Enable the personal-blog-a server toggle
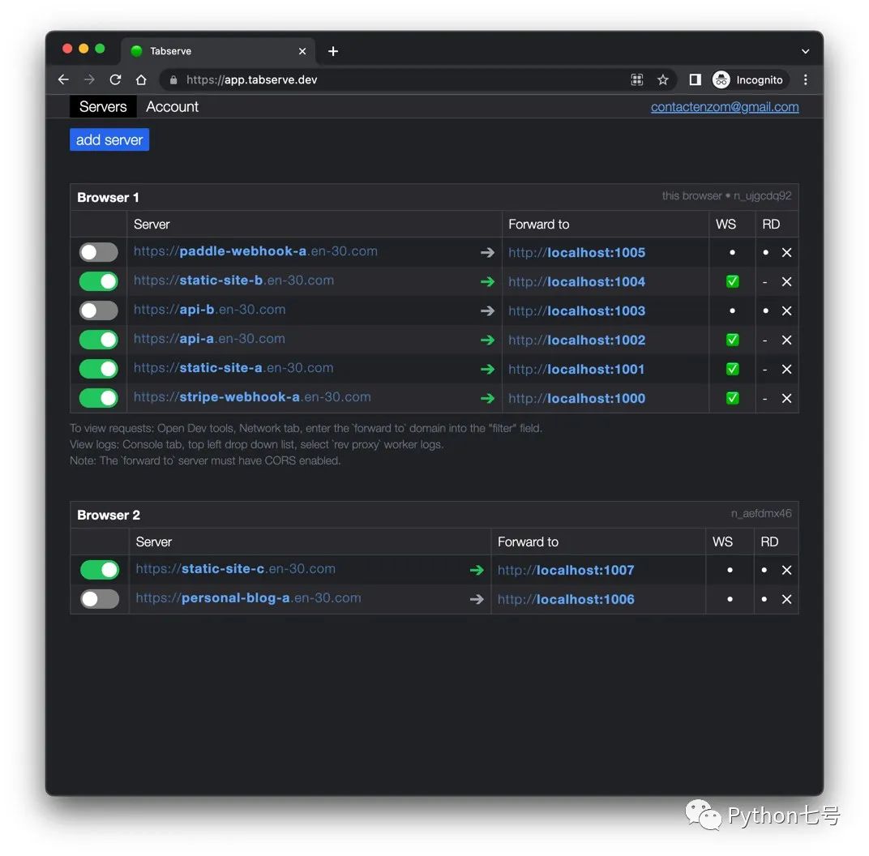This screenshot has height=856, width=869. (x=99, y=599)
